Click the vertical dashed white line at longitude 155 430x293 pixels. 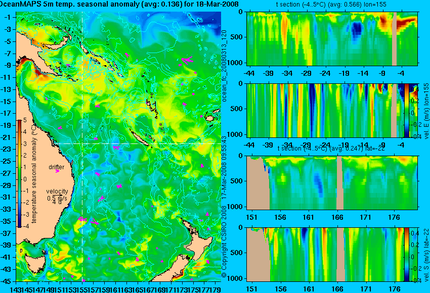click(x=82, y=146)
